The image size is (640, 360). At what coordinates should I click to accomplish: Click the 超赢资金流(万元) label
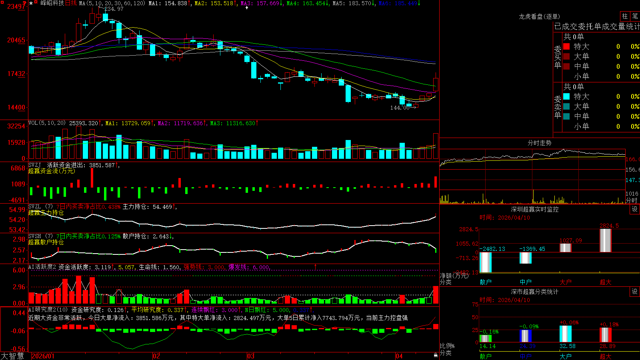coord(52,171)
